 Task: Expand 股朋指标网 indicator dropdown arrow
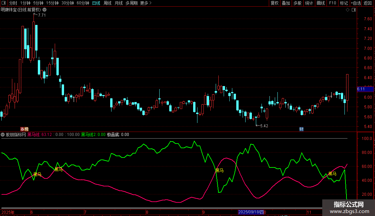point(3,135)
